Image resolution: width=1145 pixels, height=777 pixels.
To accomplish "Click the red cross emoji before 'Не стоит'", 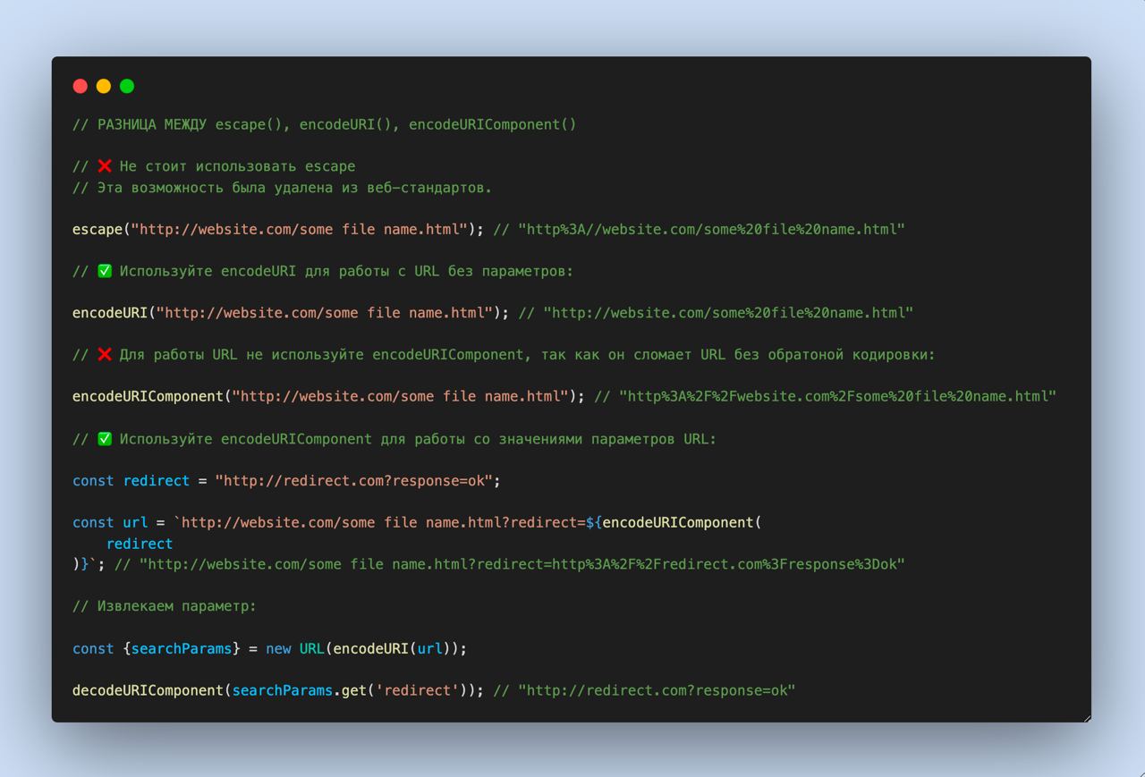I will click(105, 166).
